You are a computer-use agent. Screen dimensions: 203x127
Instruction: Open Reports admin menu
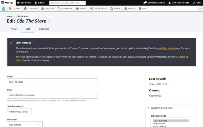[129, 8]
